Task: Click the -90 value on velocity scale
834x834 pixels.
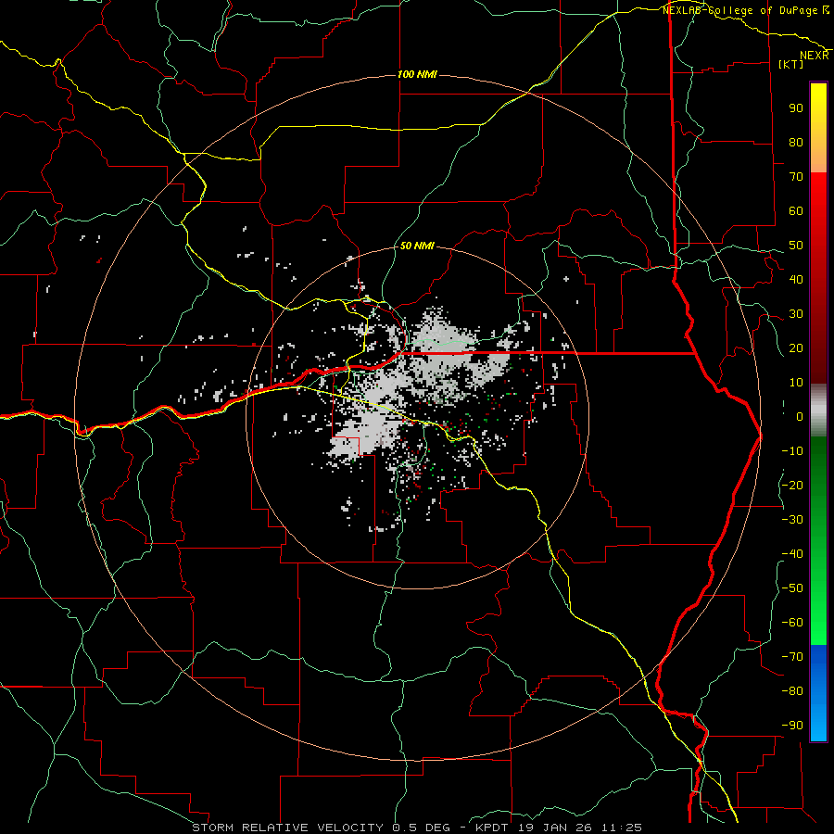Action: tap(792, 726)
